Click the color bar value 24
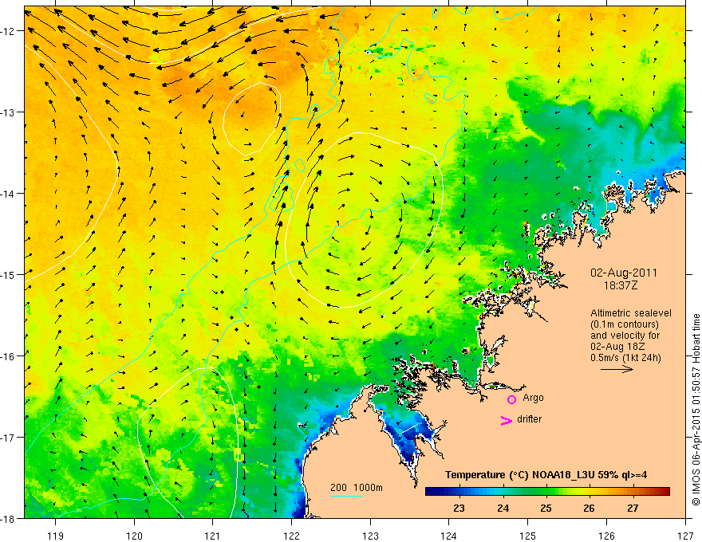This screenshot has width=702, height=542. (x=503, y=509)
